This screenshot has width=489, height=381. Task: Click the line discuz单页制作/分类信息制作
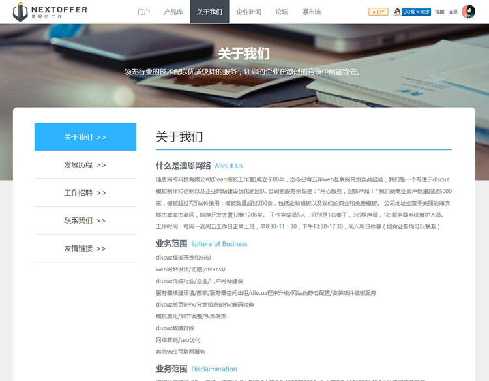(205, 305)
